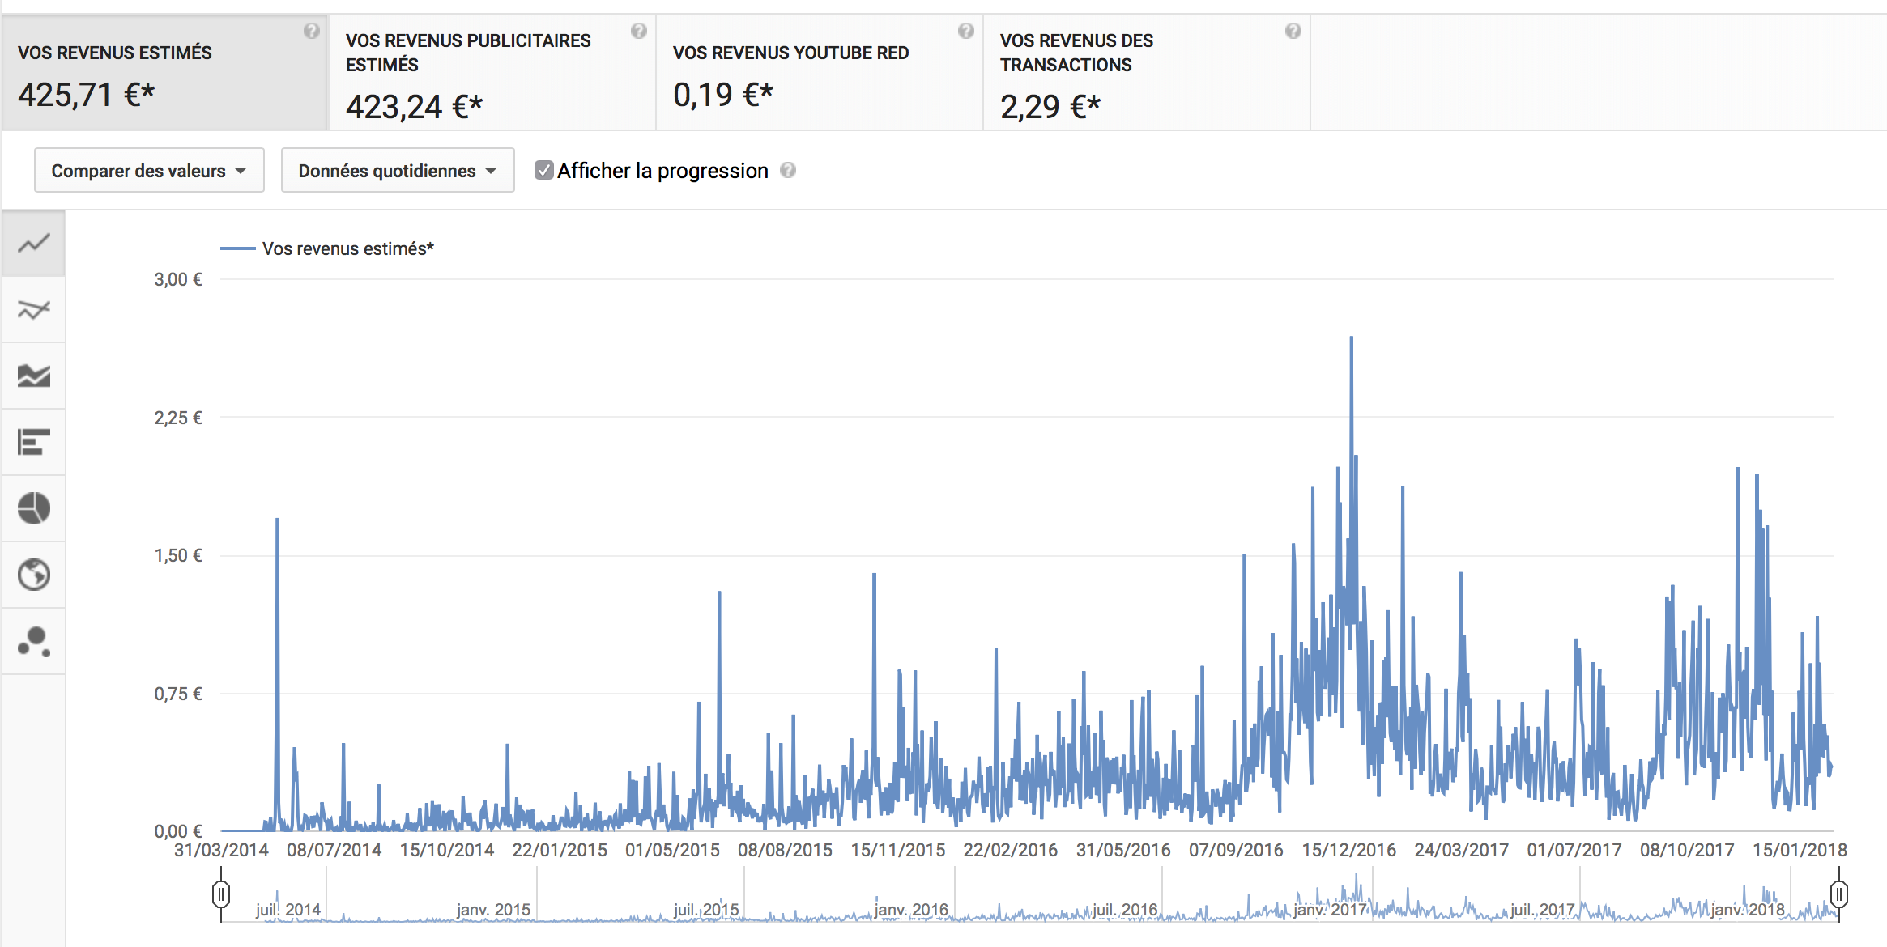Open the geographic map view icon
The image size is (1887, 947).
click(x=33, y=575)
